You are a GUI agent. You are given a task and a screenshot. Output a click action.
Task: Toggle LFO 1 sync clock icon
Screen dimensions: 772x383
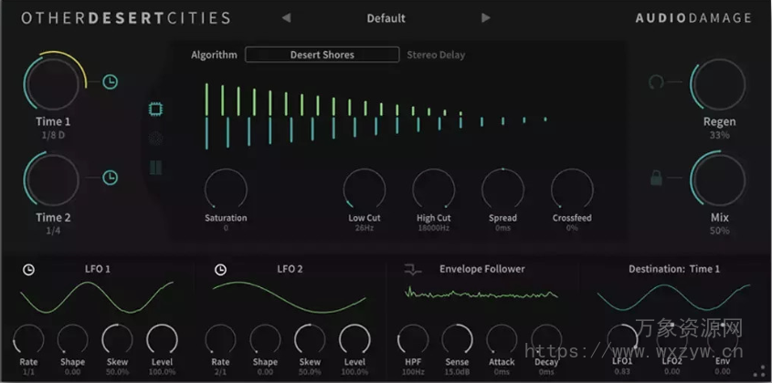click(x=29, y=269)
